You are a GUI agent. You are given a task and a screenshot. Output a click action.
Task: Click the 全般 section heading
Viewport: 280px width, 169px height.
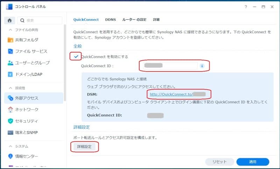(77, 46)
